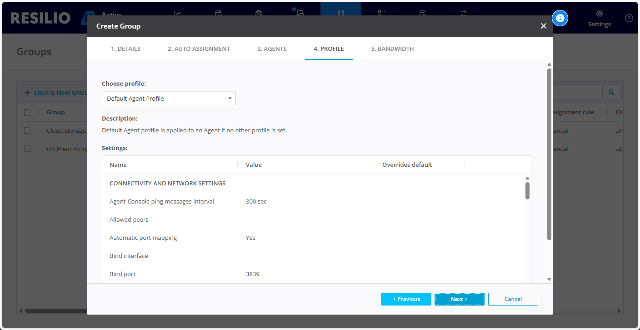
Task: Click the Name column header
Action: coord(118,165)
